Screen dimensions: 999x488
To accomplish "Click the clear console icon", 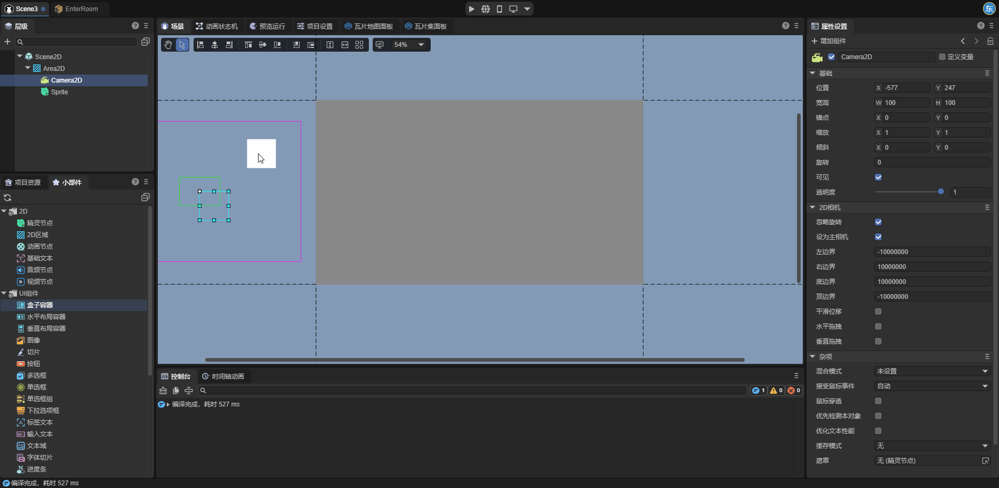I will pos(163,391).
